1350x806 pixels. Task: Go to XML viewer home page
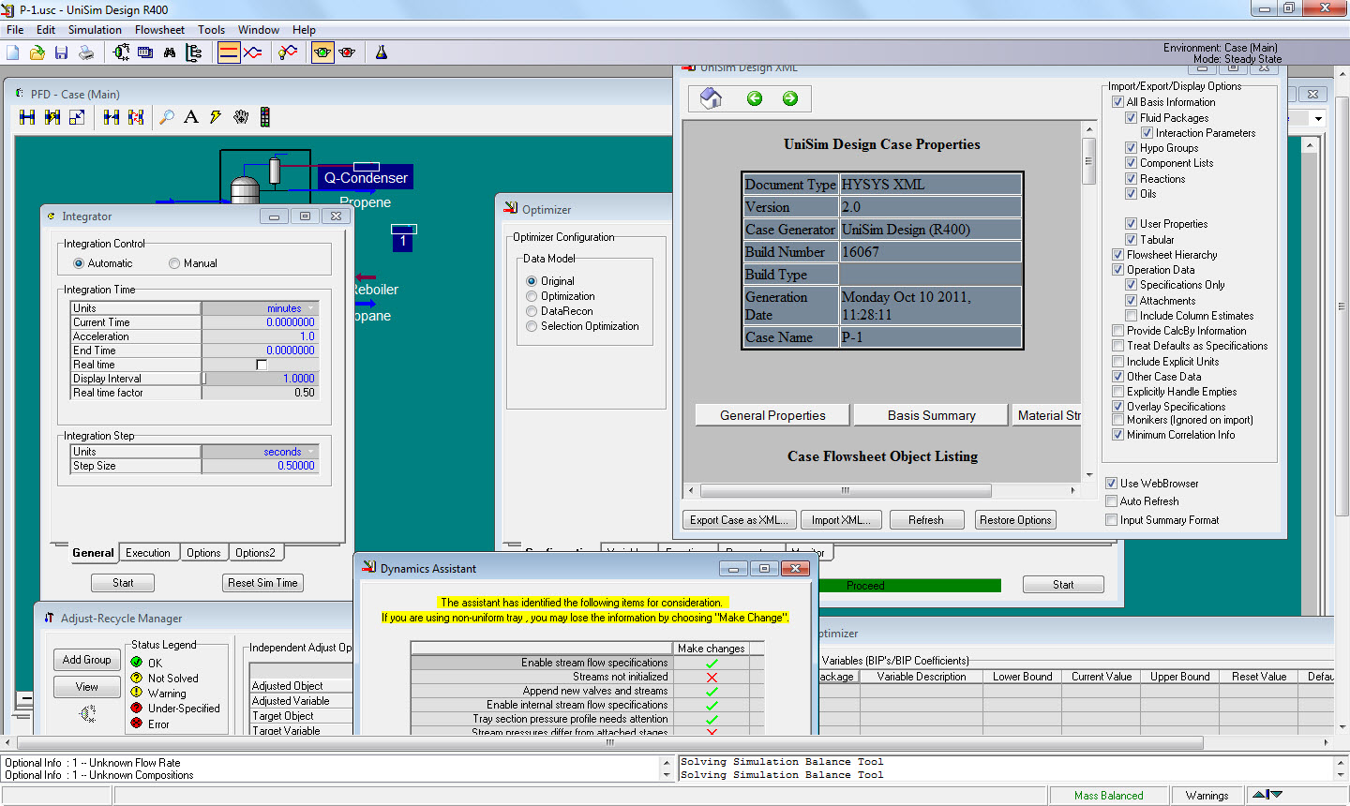pyautogui.click(x=712, y=98)
